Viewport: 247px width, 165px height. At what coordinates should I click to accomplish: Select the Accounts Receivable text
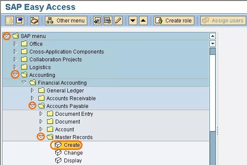click(71, 98)
